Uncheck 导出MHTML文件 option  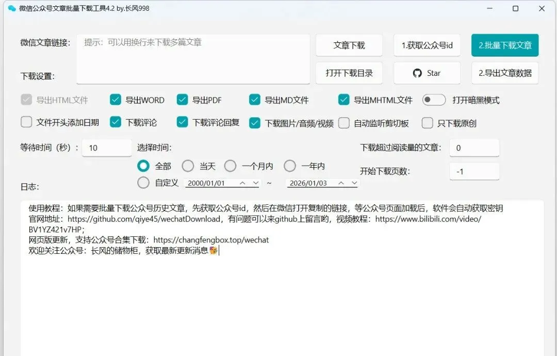coord(344,100)
